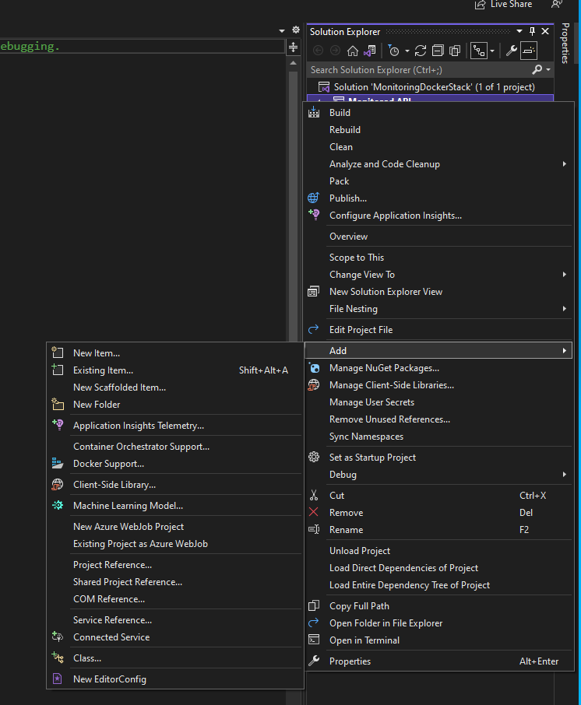Click New Folder in Add submenu
Image resolution: width=581 pixels, height=705 pixels.
(x=175, y=404)
